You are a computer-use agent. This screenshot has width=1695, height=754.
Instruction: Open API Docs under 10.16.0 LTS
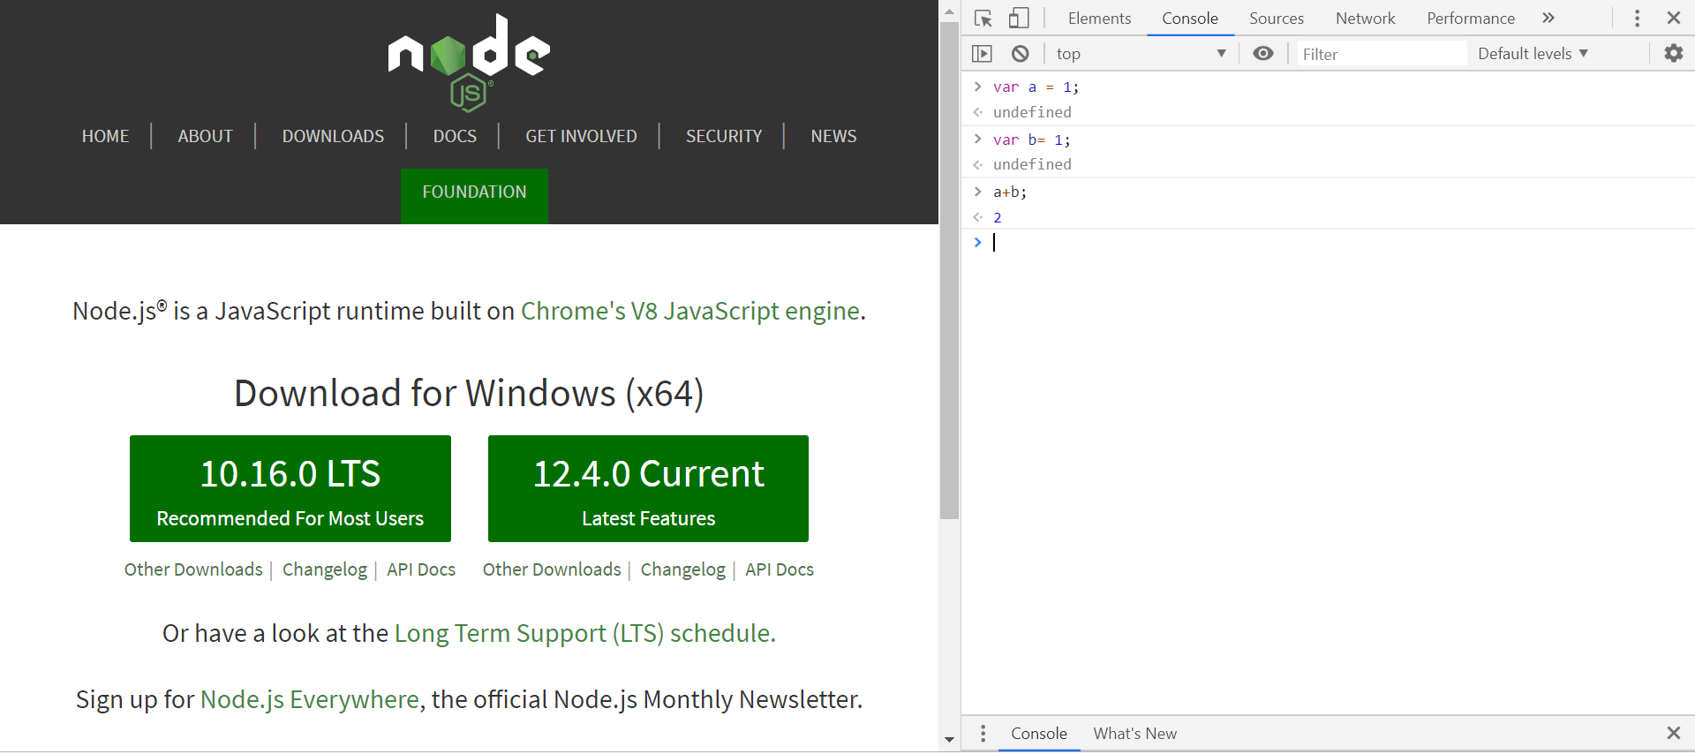[x=421, y=569]
